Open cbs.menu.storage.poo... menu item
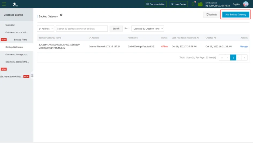 point(17,54)
